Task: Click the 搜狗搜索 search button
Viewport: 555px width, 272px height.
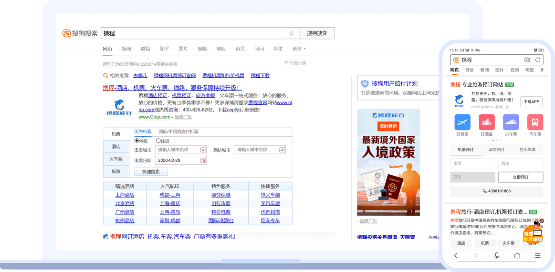Action: pos(317,33)
